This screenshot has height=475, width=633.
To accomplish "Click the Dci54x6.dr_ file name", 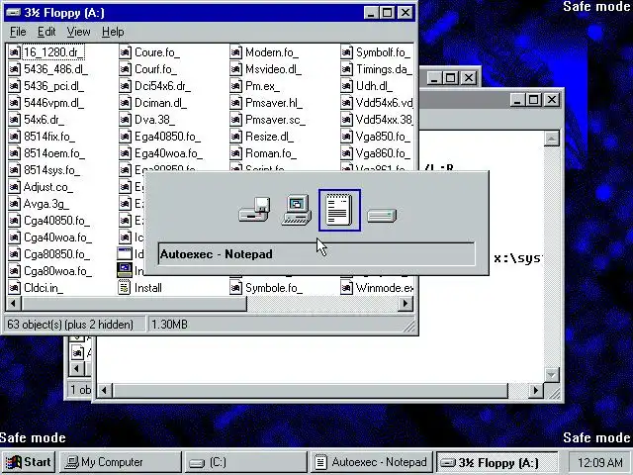I will (162, 86).
